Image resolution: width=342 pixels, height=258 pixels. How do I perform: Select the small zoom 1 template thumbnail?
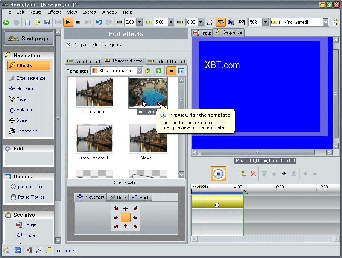94,138
